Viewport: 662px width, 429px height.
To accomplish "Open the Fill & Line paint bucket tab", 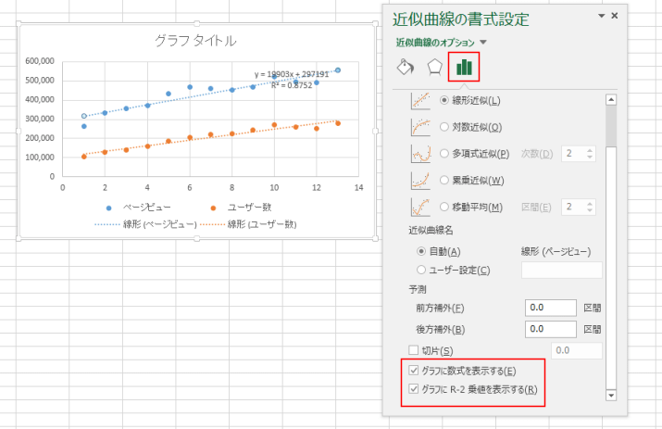I will (406, 67).
